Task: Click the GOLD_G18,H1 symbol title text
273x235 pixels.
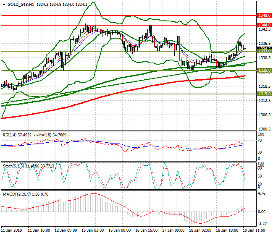Action: pos(21,5)
